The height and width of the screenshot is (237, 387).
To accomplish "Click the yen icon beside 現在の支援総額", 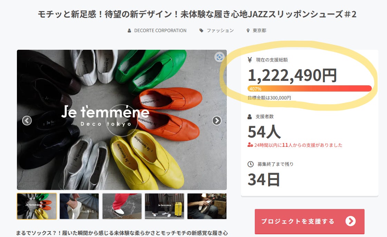I will click(250, 60).
